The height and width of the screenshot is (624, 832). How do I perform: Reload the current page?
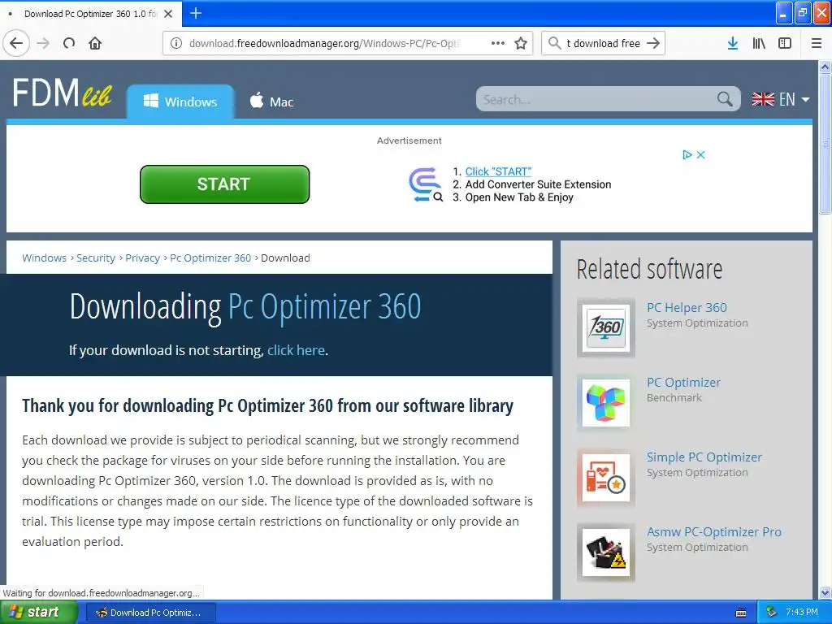coord(69,44)
